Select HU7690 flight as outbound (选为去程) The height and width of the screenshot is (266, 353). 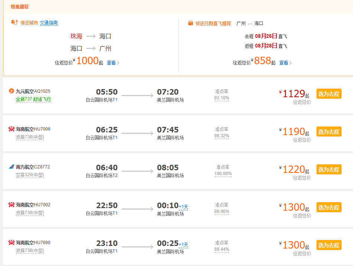coord(329,245)
